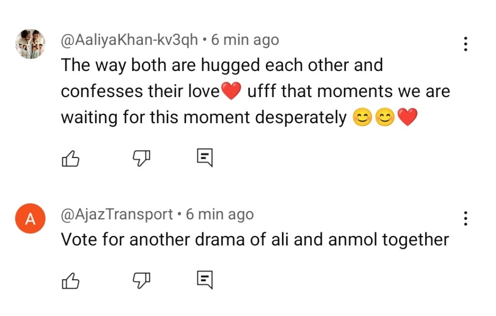This screenshot has width=496, height=316.
Task: Click the word 'desperately' in AaliyaKhan's comment
Action: (299, 118)
